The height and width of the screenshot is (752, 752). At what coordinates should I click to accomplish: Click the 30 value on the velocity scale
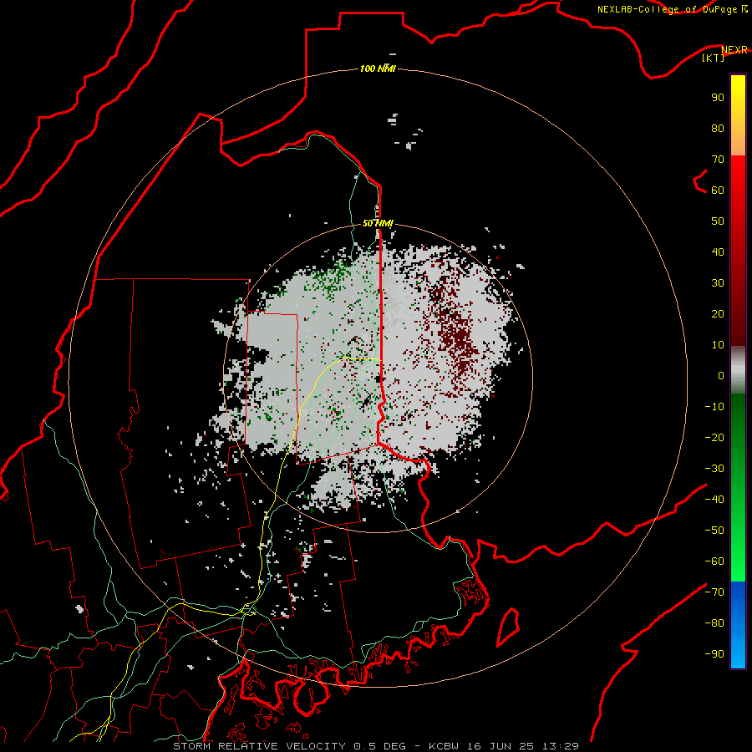[x=718, y=283]
